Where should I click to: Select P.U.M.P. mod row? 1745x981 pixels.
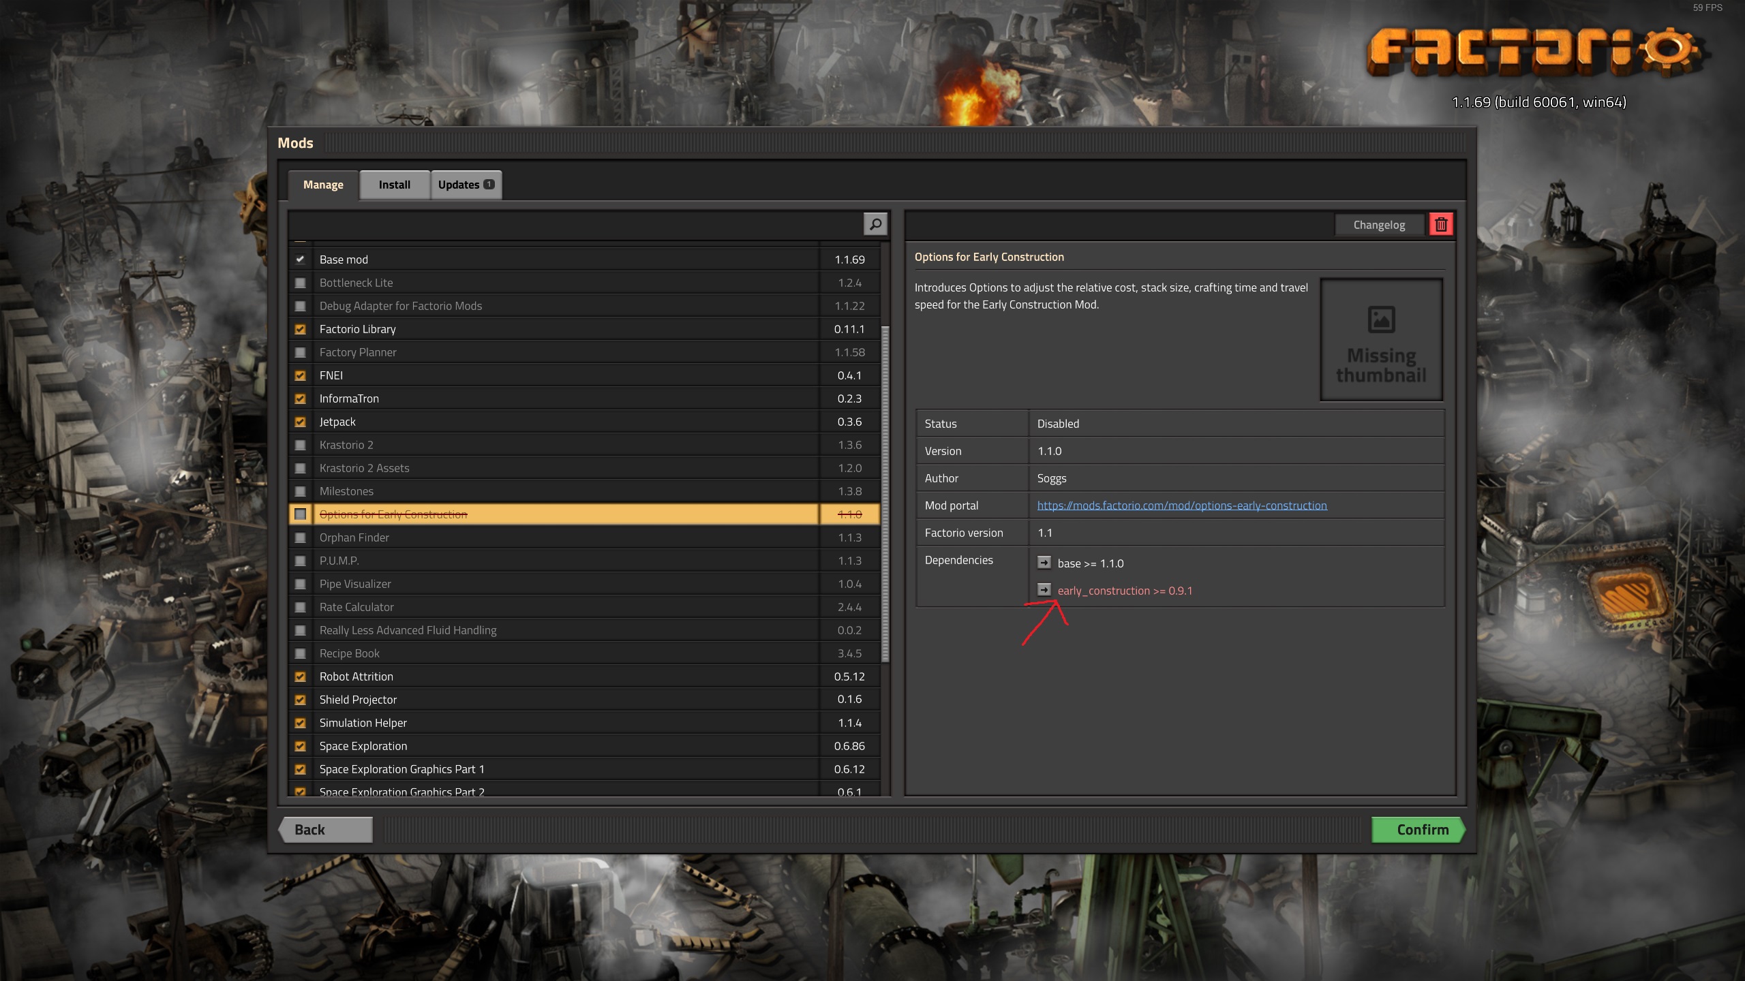pos(583,561)
